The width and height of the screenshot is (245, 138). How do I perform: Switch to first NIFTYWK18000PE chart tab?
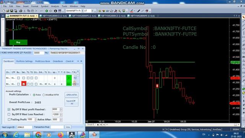[x=83, y=16]
